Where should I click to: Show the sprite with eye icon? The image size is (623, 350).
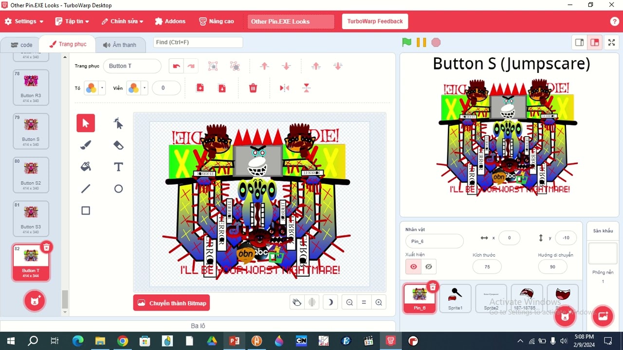coord(414,266)
